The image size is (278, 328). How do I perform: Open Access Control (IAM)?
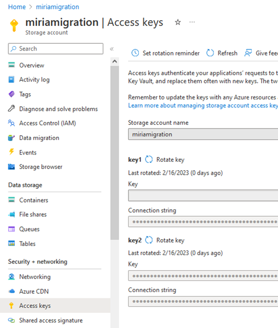point(48,123)
